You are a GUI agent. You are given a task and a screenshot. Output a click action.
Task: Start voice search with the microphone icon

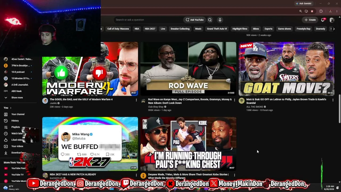(x=220, y=20)
